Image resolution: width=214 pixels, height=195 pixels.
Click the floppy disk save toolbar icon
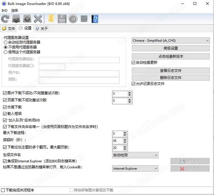point(62,19)
